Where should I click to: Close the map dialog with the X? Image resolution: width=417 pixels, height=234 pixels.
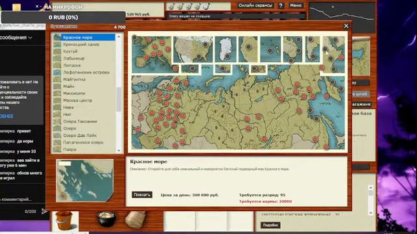pos(346,26)
